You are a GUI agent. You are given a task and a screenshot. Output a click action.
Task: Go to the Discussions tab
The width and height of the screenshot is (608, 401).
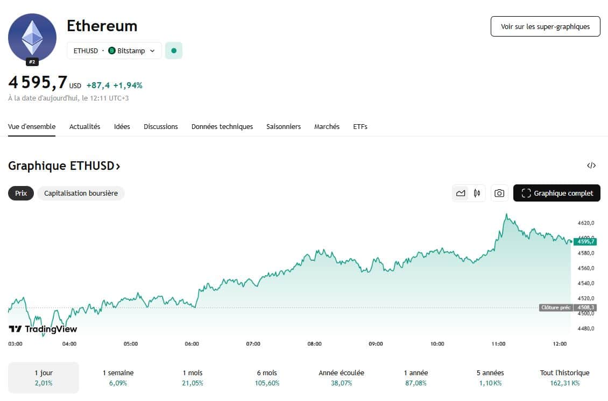click(x=160, y=127)
